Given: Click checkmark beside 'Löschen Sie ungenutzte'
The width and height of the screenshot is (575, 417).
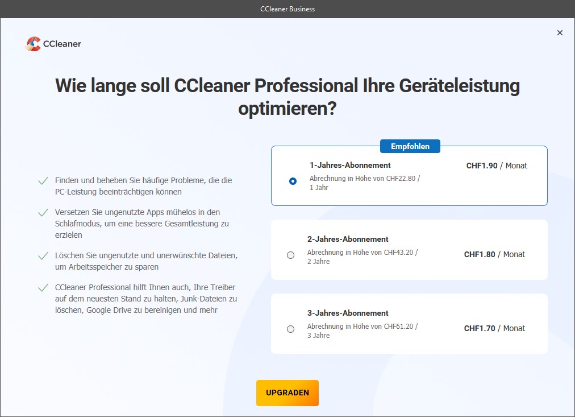Looking at the screenshot, I should (x=43, y=255).
